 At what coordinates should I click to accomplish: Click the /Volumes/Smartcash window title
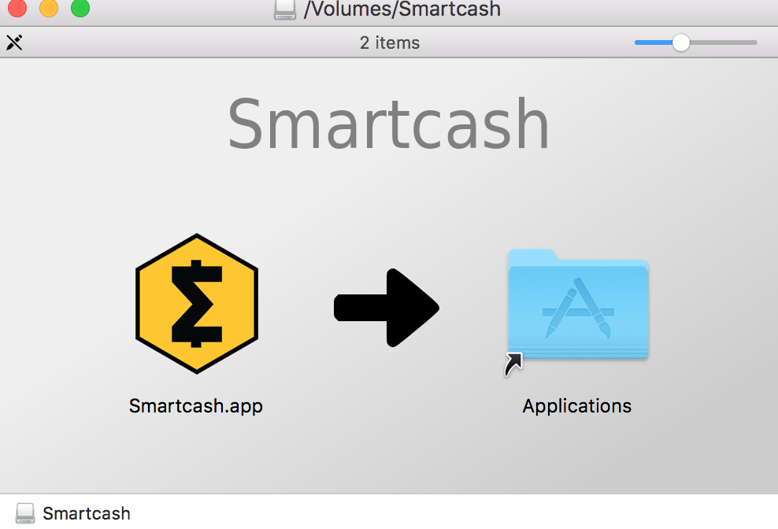402,9
